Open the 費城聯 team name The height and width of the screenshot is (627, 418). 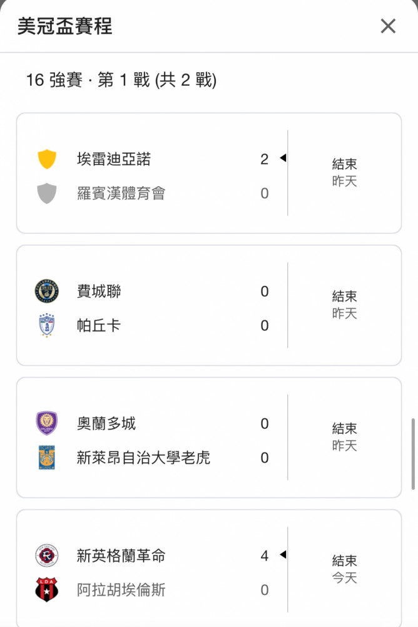point(99,291)
